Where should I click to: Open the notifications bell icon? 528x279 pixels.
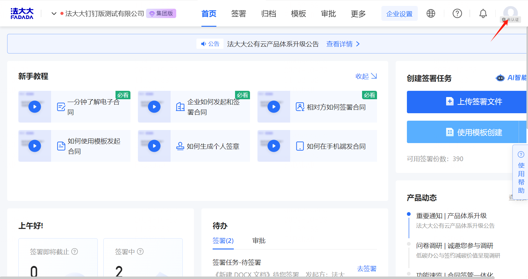(483, 13)
